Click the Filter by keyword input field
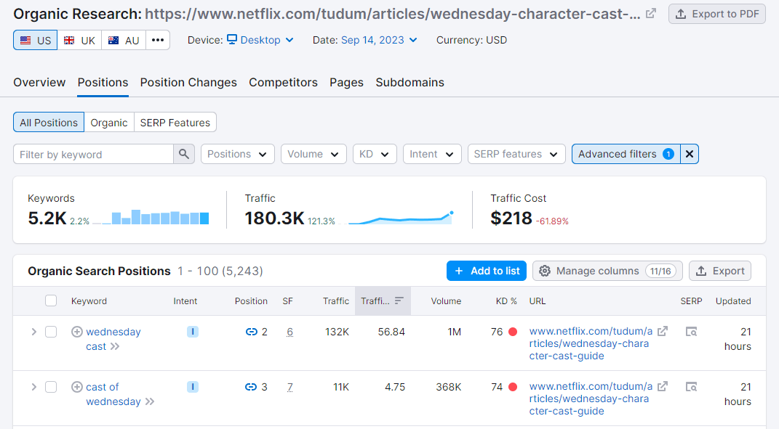This screenshot has width=779, height=429. (x=93, y=154)
